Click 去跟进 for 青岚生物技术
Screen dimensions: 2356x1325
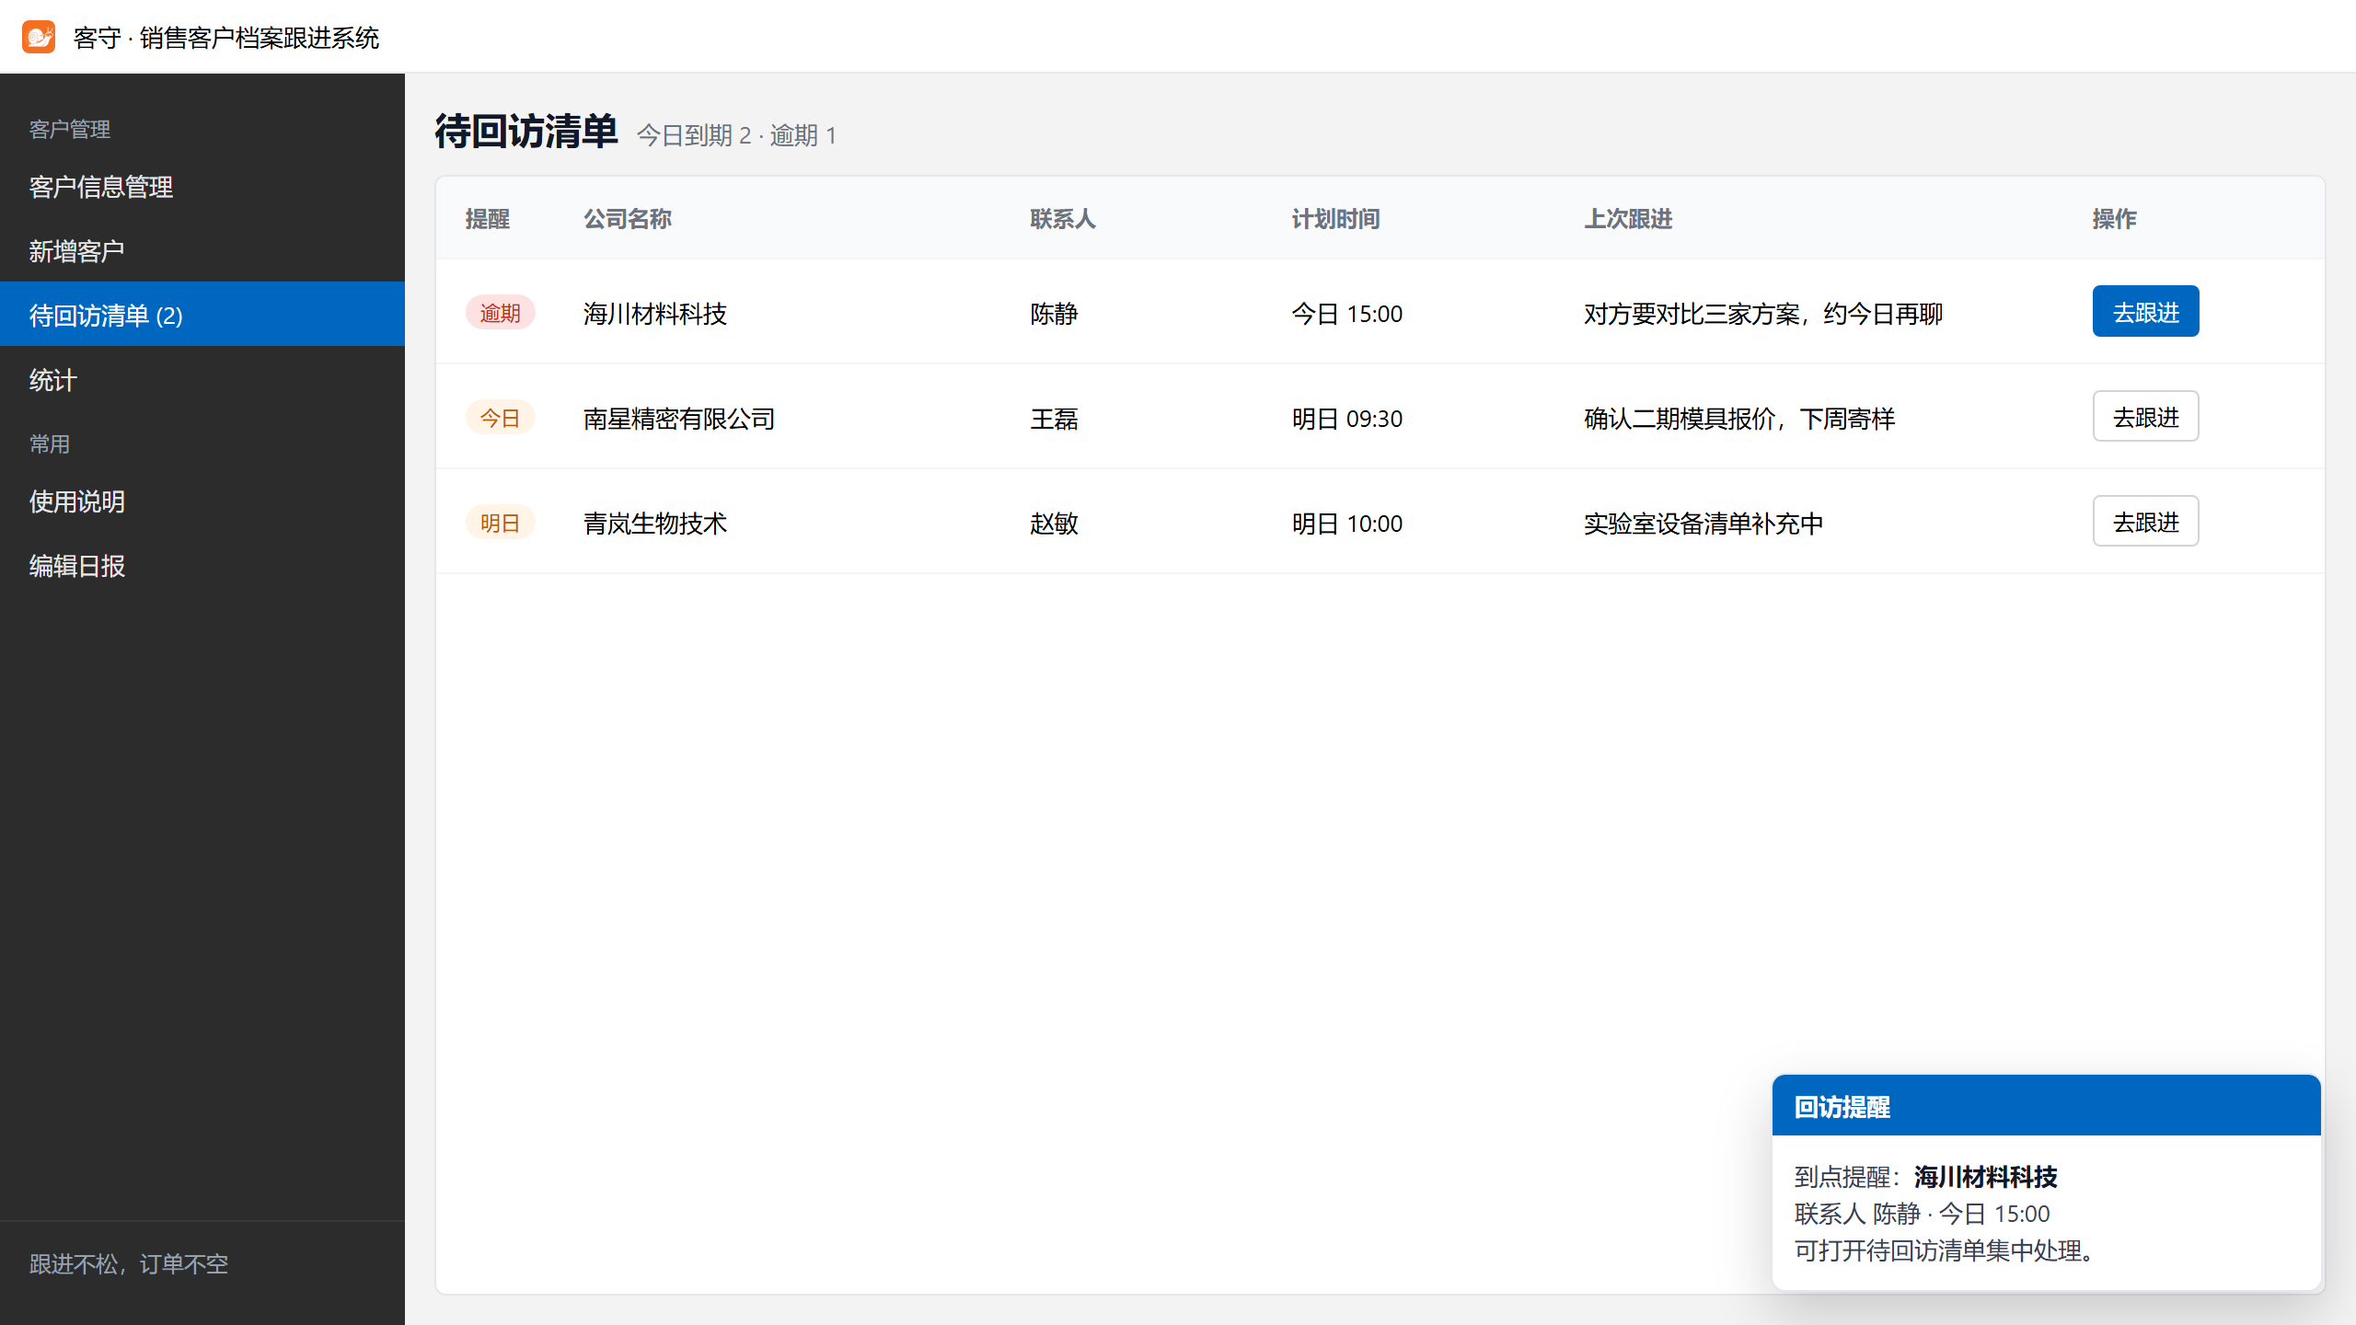(2145, 522)
